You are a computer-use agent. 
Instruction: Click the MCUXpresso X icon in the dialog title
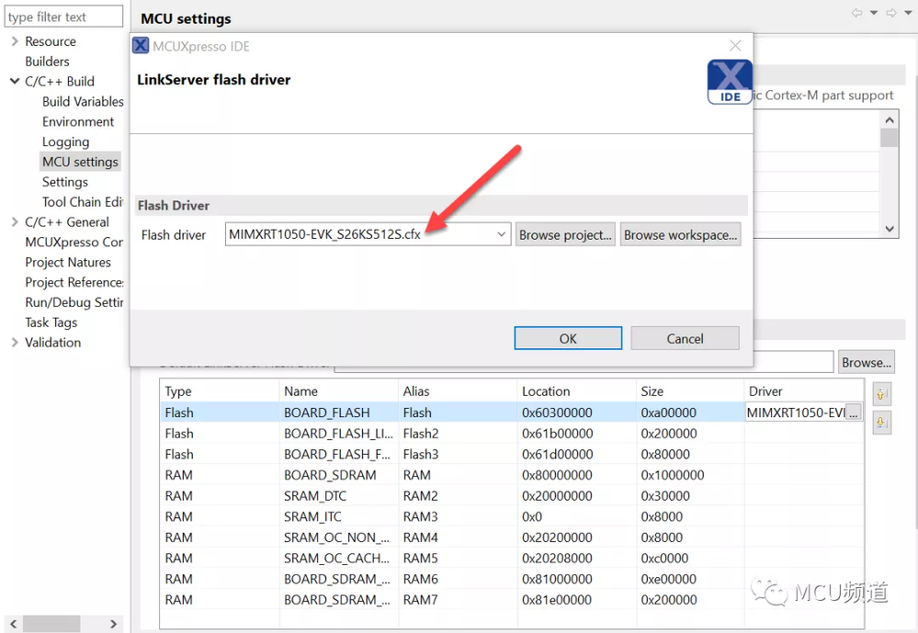pyautogui.click(x=141, y=46)
